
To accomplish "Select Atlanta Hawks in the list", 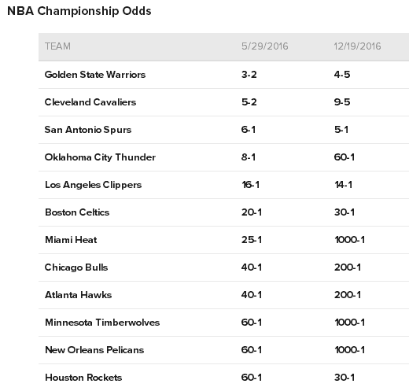I will 79,295.
